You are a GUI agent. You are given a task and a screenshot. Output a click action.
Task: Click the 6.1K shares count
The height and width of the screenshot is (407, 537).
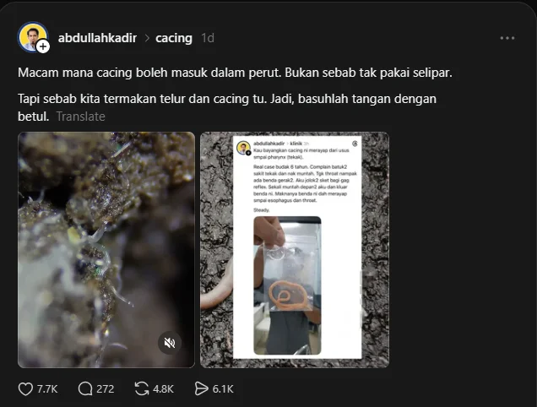pos(223,389)
